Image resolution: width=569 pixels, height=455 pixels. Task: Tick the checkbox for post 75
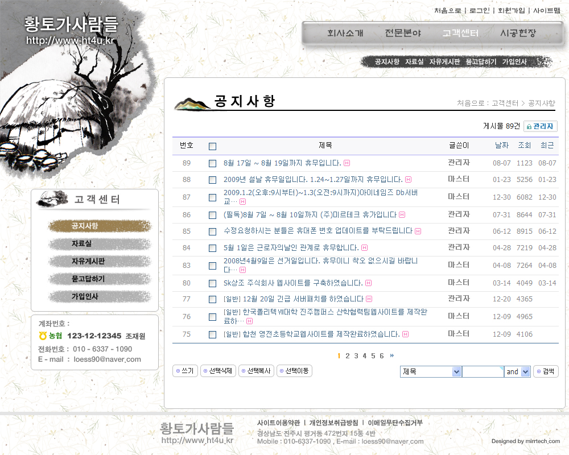click(212, 334)
